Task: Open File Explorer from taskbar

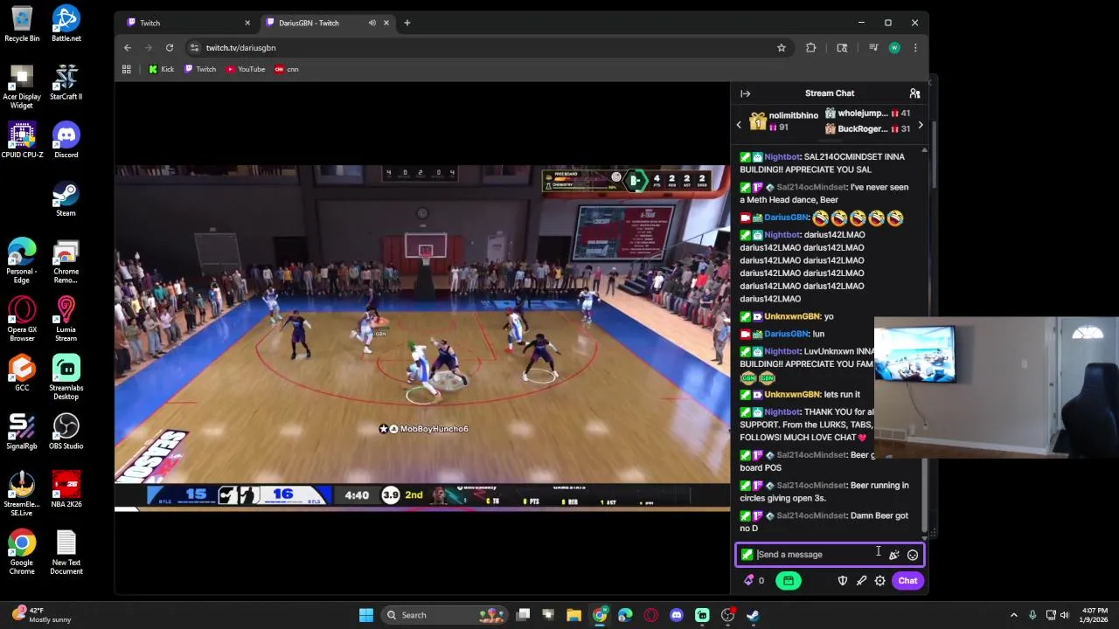Action: pyautogui.click(x=573, y=615)
